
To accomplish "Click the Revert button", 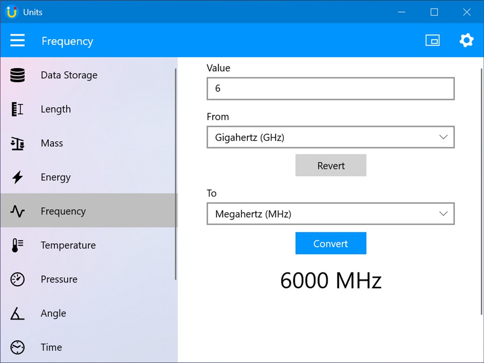I will tap(330, 165).
